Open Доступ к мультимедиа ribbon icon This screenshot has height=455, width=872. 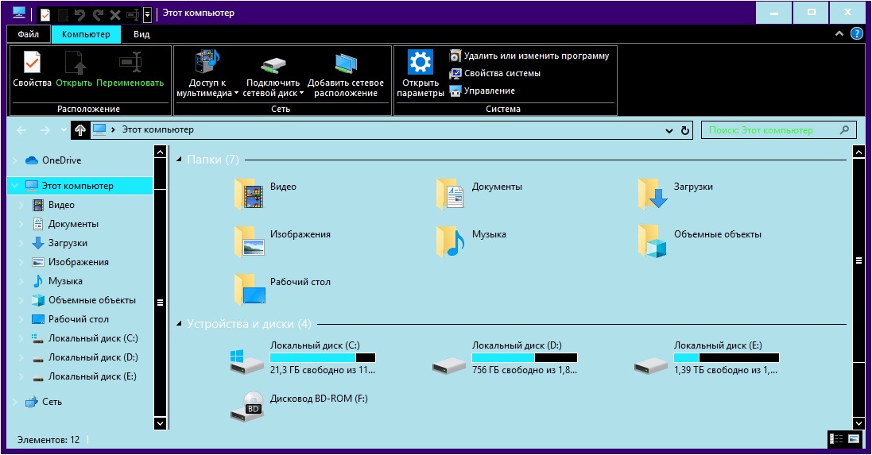pyautogui.click(x=207, y=64)
